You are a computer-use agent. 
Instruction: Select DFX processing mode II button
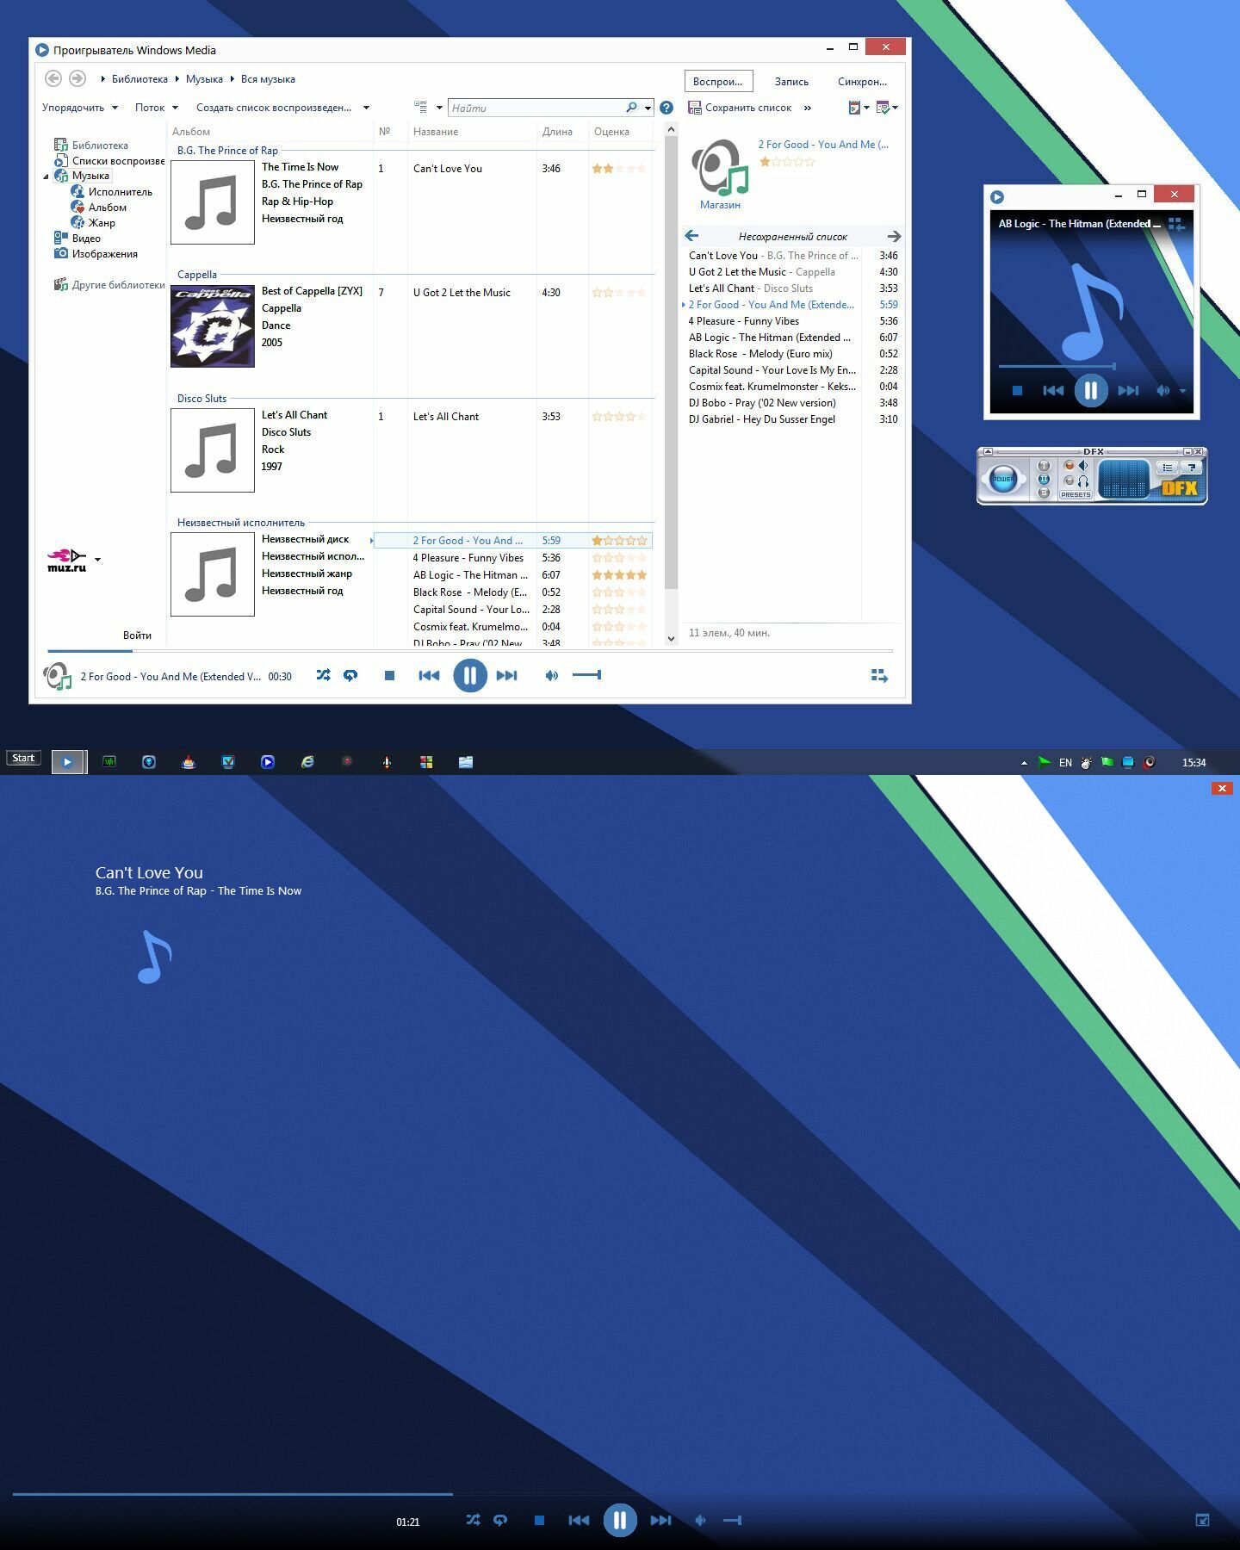point(1044,480)
